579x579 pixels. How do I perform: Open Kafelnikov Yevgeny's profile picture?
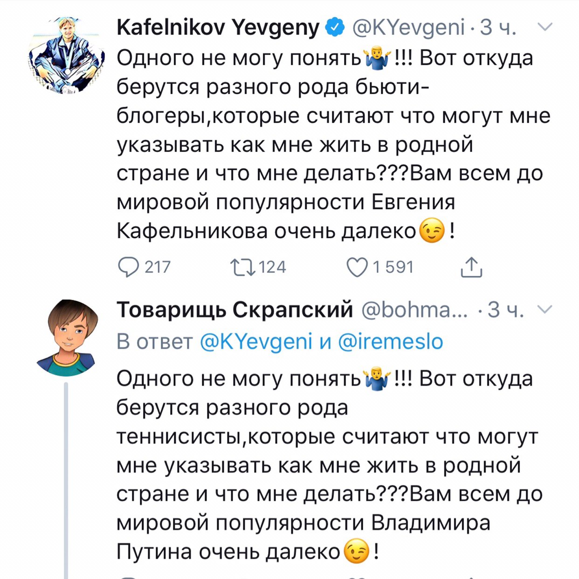67,55
